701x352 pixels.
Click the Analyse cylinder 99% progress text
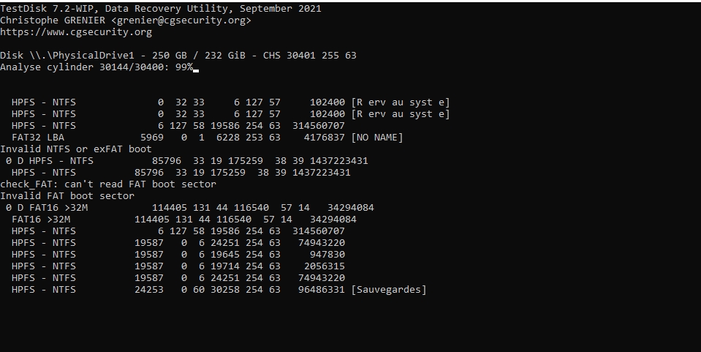point(96,67)
